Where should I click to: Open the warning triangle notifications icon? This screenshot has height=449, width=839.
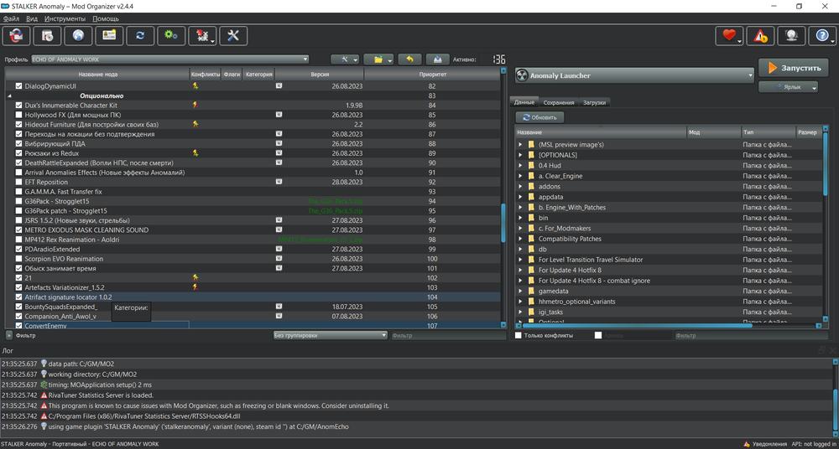759,35
